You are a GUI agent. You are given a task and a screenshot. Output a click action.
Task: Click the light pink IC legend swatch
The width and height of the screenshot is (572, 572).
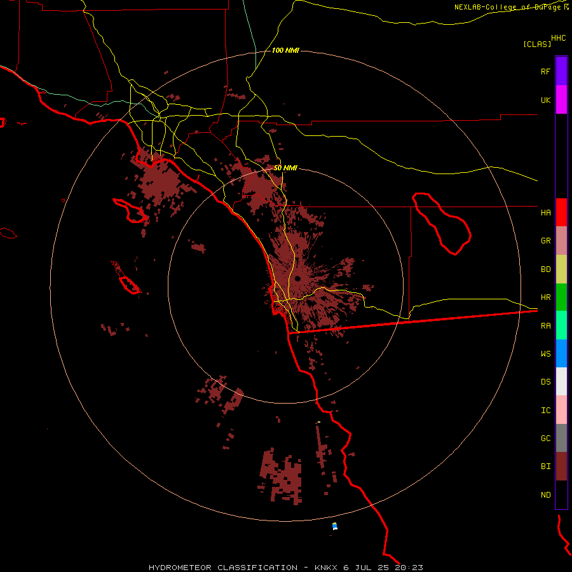(561, 410)
